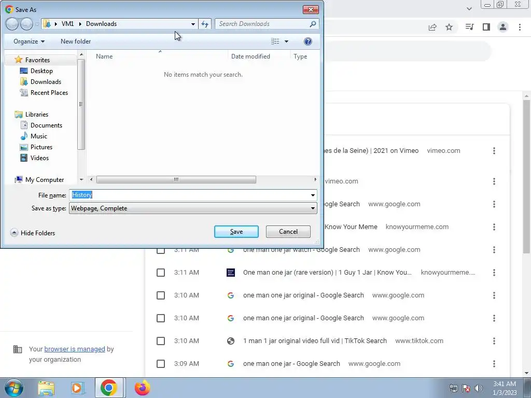Expand the File name dropdown arrow

[x=313, y=195]
